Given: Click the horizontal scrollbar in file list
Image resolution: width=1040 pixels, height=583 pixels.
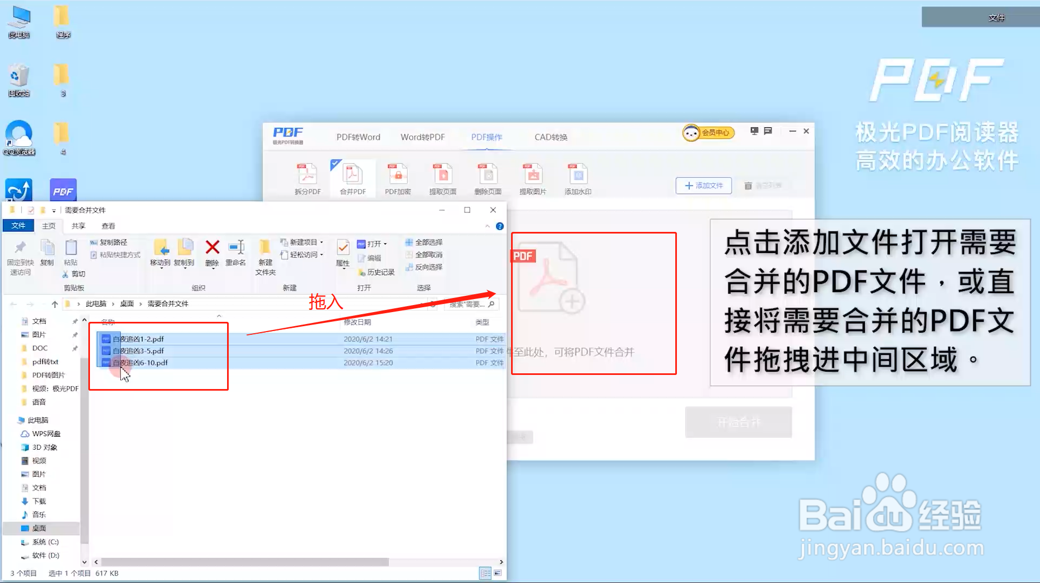Looking at the screenshot, I should (x=244, y=562).
